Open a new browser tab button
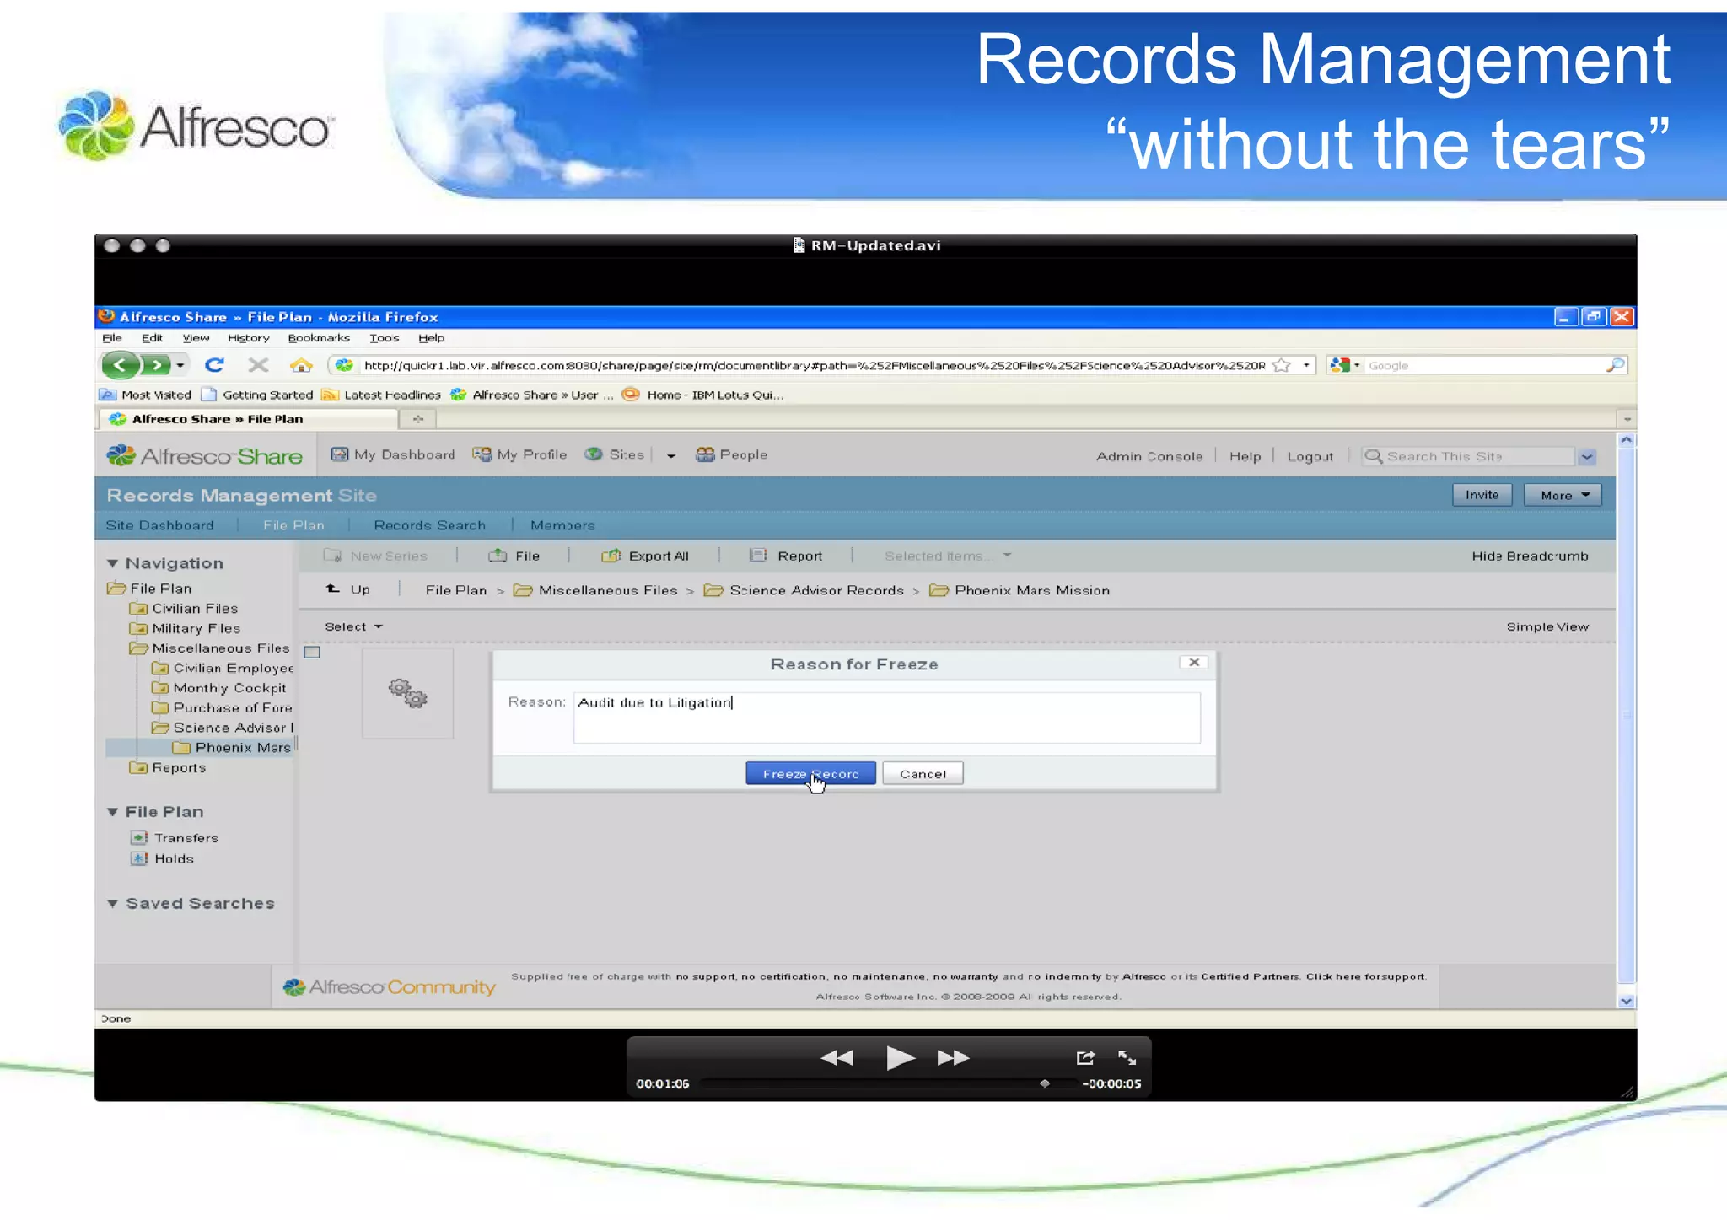Viewport: 1727px width, 1220px height. tap(418, 418)
